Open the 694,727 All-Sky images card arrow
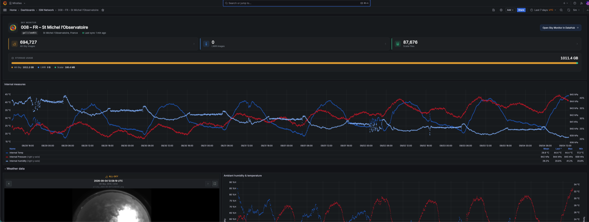The height and width of the screenshot is (222, 589). click(x=194, y=44)
